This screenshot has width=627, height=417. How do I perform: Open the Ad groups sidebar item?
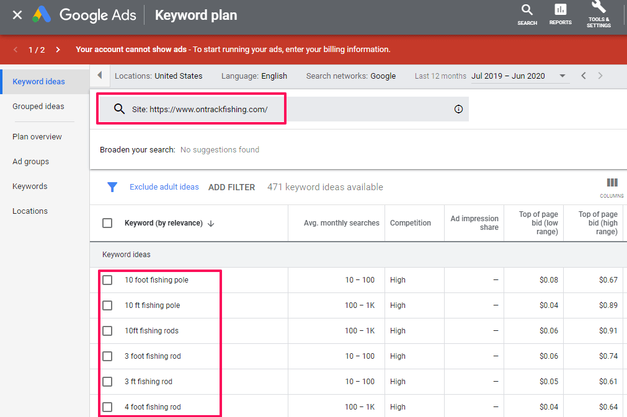pos(31,161)
